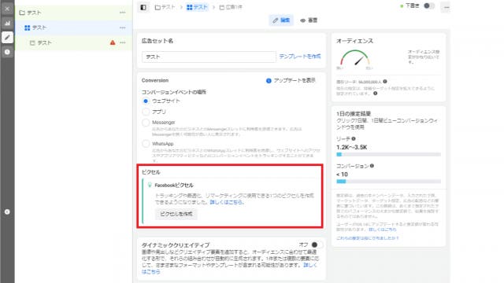Screen dimensions: 504x283
Task: Click the info icon under audience expansion text
Action: coord(375,94)
